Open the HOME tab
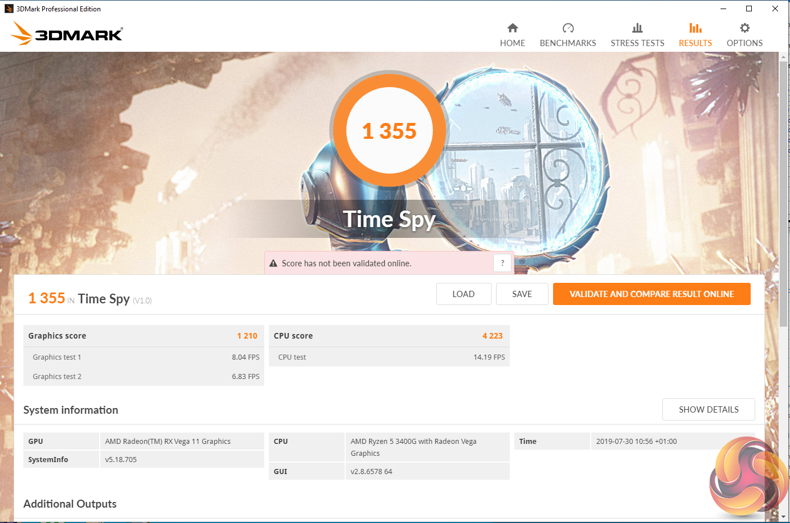 [513, 35]
